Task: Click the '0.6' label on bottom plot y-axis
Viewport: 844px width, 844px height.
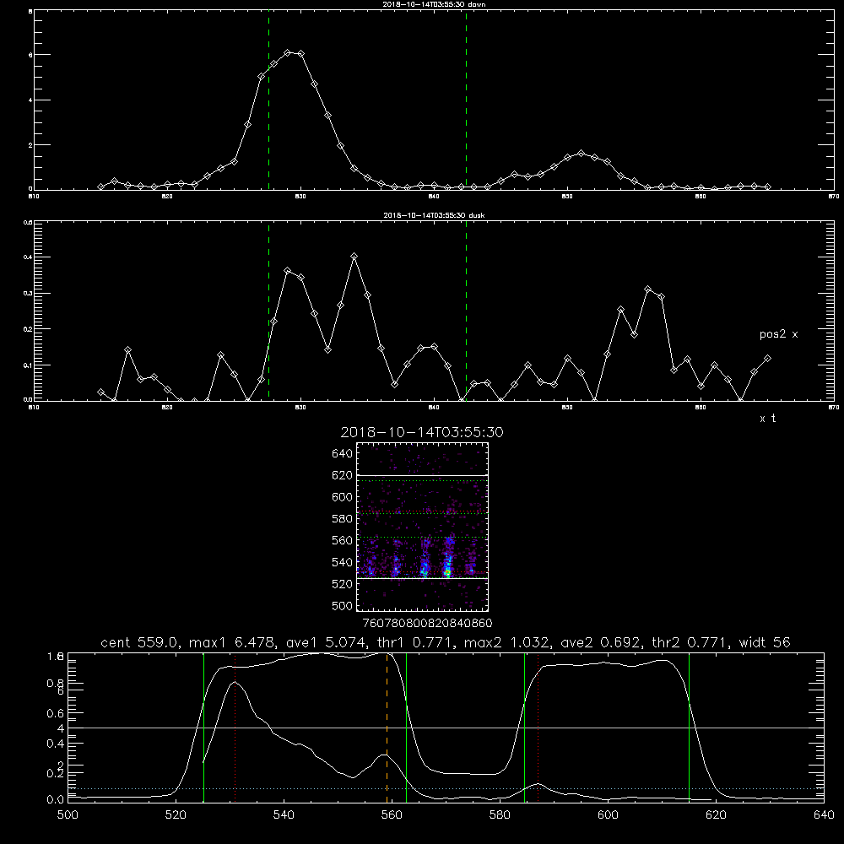Action: pos(56,713)
